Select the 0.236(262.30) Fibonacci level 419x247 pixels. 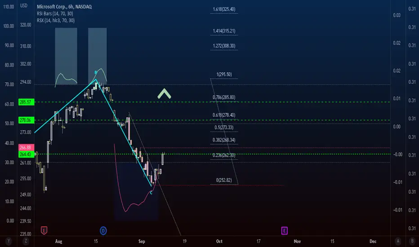point(224,155)
